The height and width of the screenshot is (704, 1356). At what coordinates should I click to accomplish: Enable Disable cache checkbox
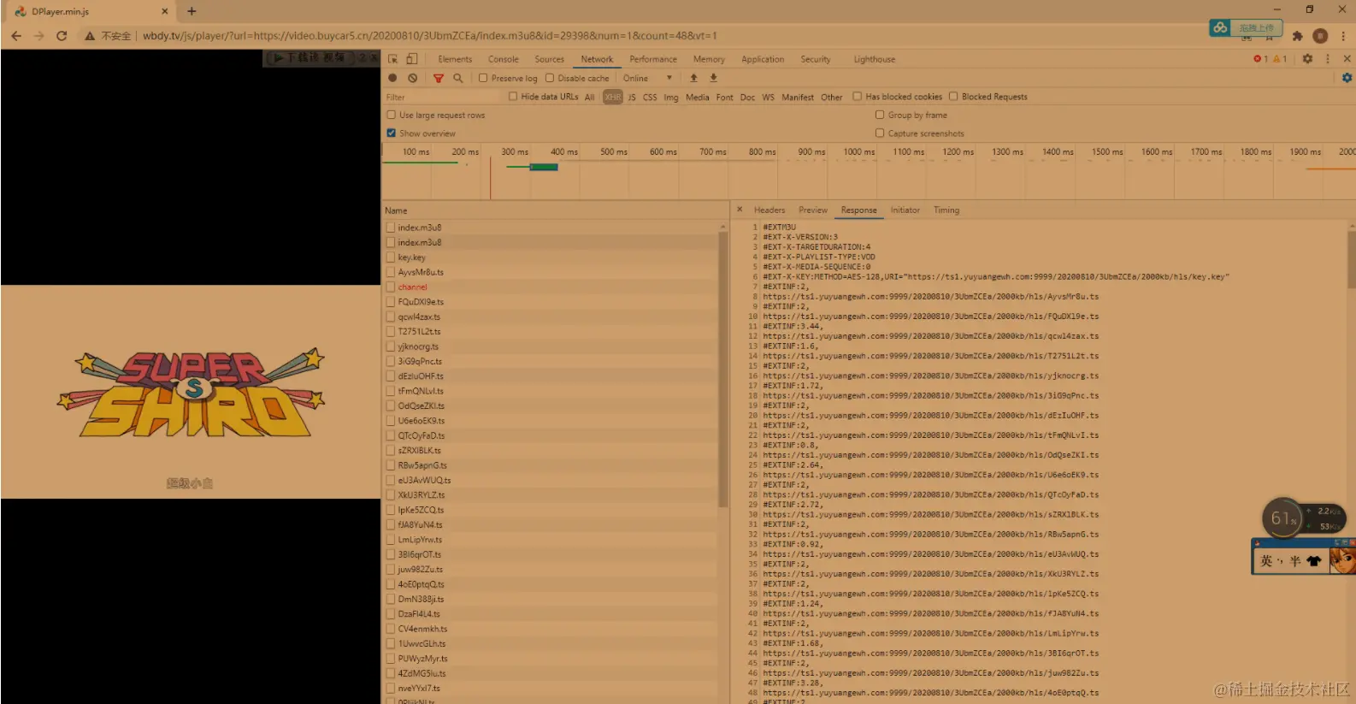(x=550, y=78)
